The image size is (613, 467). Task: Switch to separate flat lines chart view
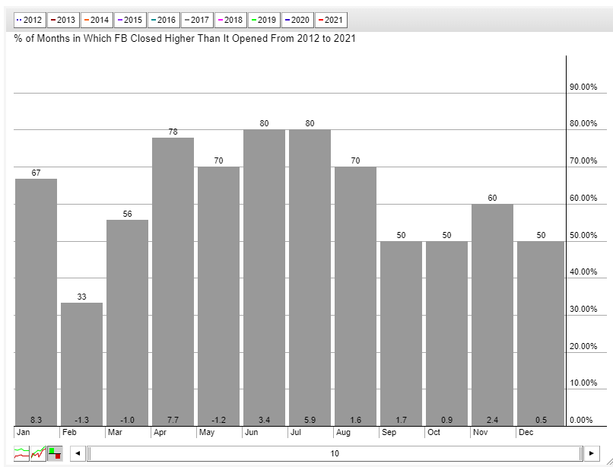click(x=21, y=453)
